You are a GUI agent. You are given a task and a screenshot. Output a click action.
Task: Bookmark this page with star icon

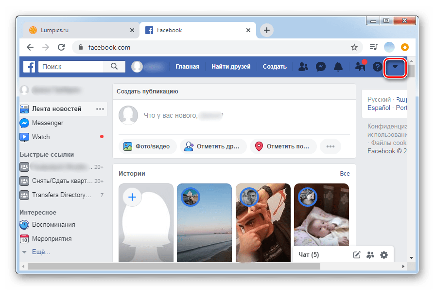pos(354,47)
